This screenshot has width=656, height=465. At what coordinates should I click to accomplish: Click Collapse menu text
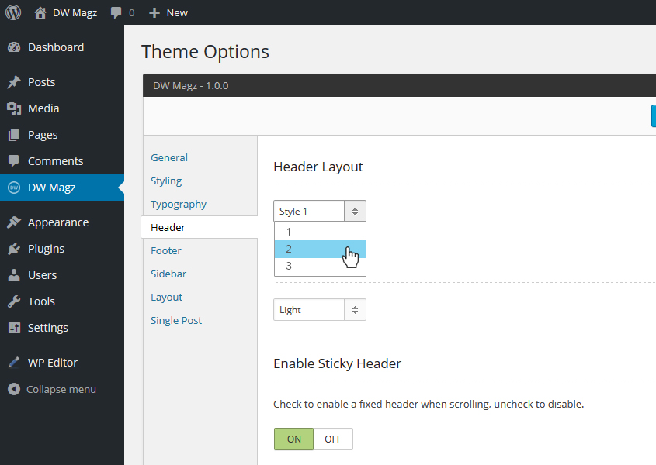pyautogui.click(x=61, y=389)
